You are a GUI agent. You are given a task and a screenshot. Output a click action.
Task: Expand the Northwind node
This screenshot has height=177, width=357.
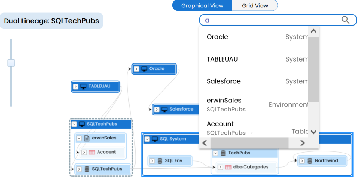pyautogui.click(x=302, y=161)
